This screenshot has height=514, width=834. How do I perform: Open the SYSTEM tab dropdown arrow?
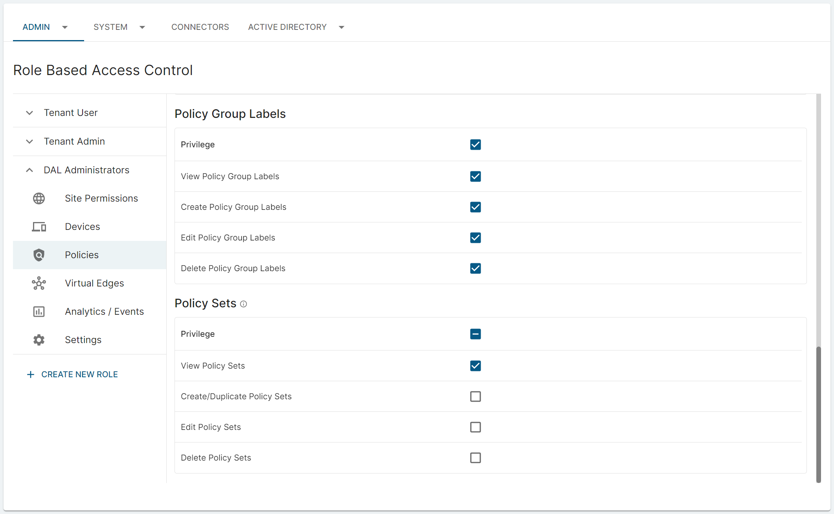pyautogui.click(x=142, y=27)
